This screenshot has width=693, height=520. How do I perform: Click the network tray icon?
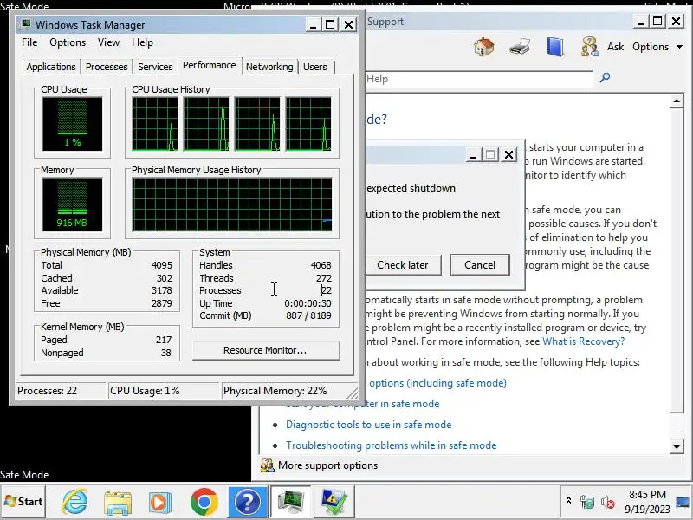[587, 502]
